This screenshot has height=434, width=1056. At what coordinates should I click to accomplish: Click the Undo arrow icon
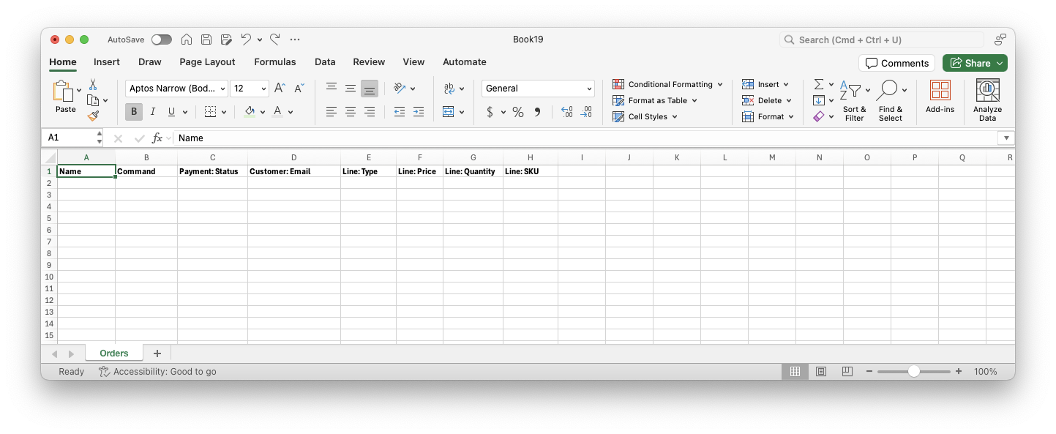[x=246, y=40]
